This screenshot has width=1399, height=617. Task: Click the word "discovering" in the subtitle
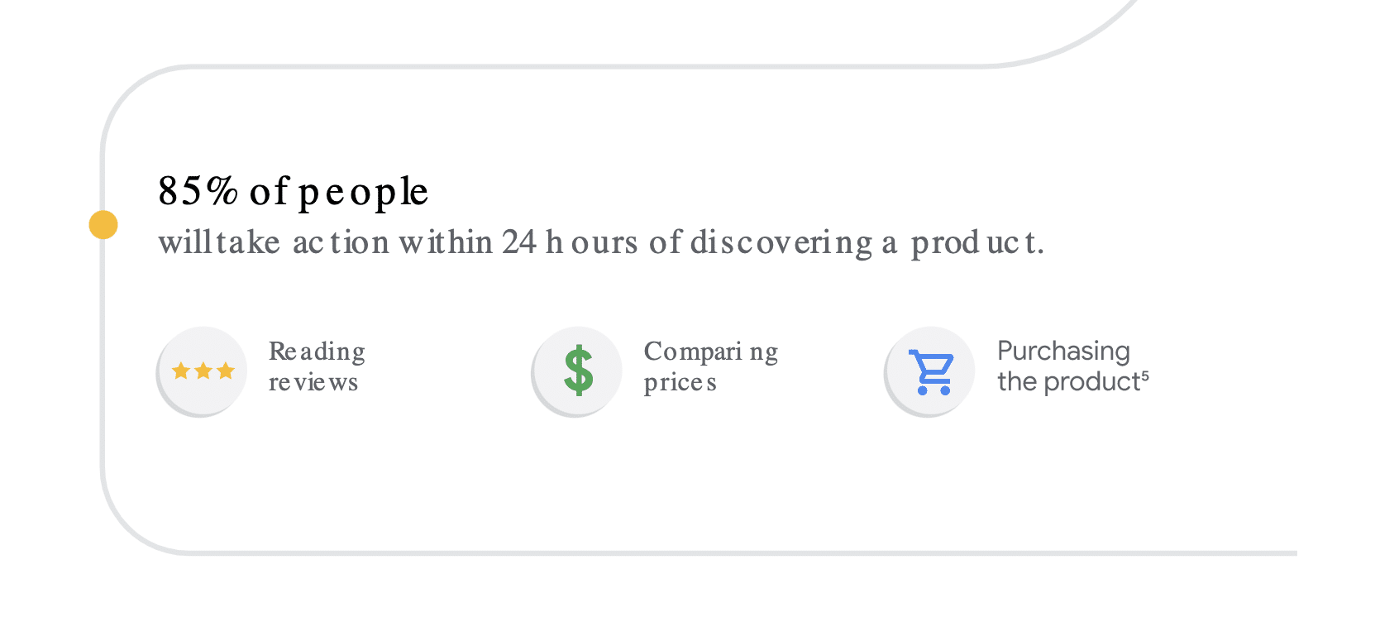tap(781, 243)
